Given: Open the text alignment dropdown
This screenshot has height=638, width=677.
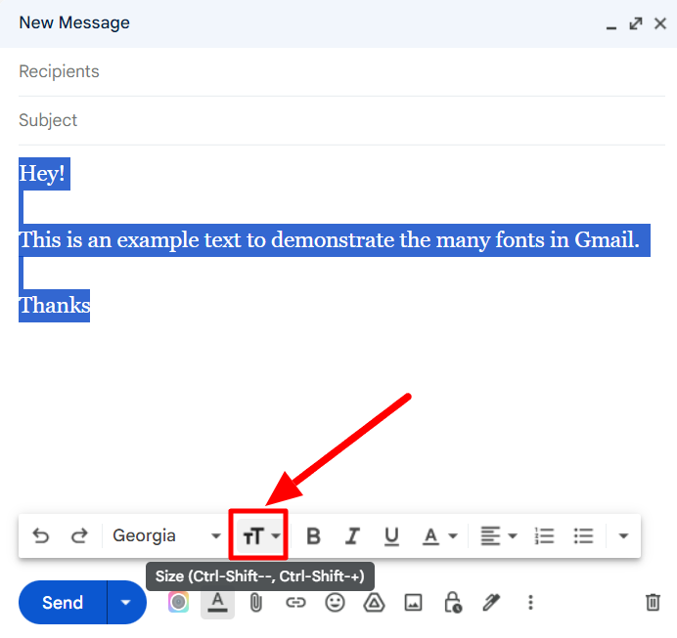Looking at the screenshot, I should pos(499,536).
